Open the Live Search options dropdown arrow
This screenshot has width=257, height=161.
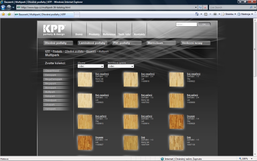coord(255,7)
